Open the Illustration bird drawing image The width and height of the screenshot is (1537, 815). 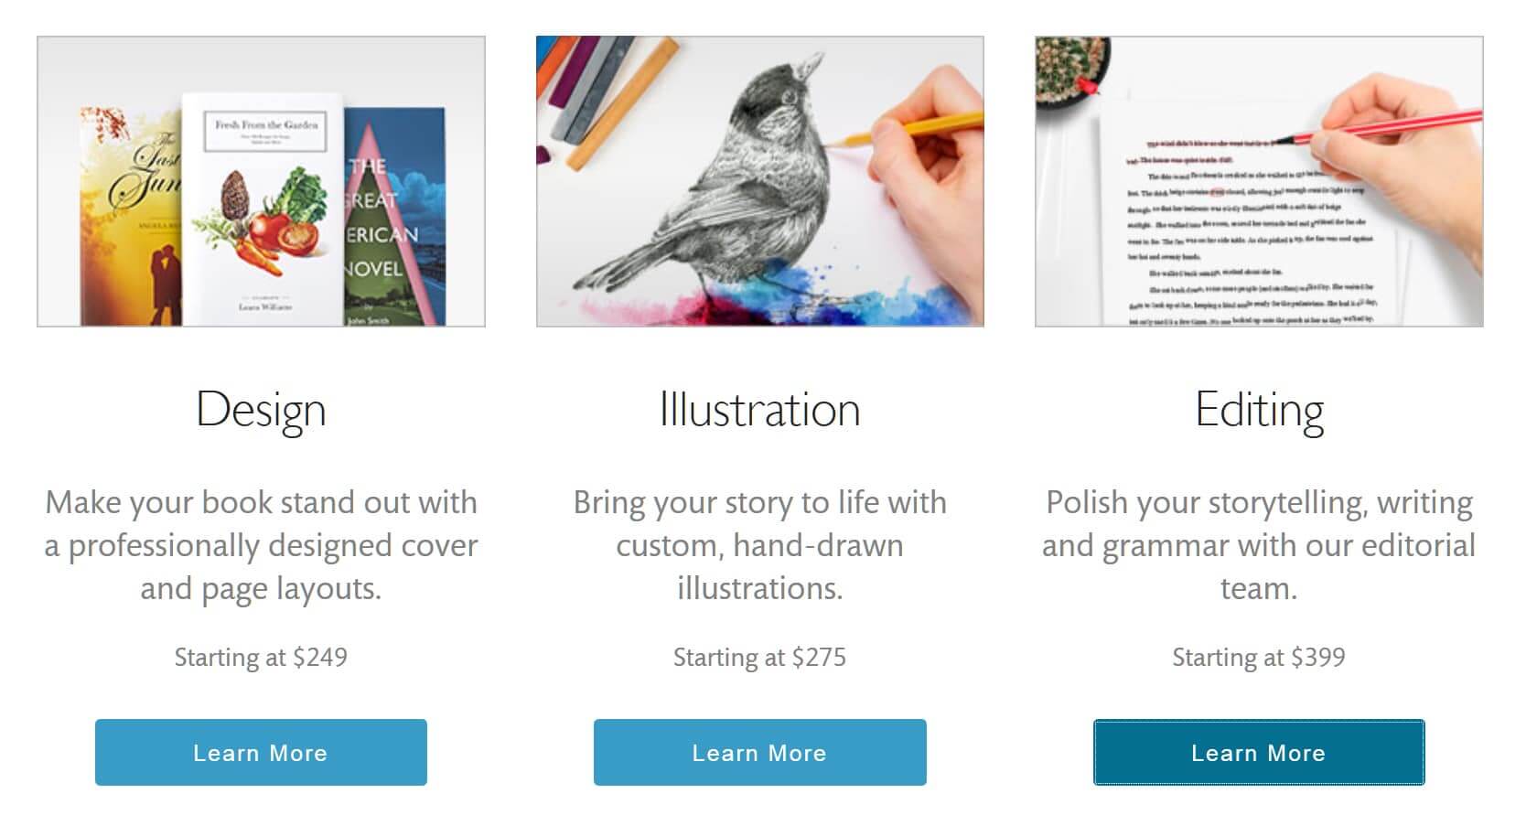tap(759, 181)
